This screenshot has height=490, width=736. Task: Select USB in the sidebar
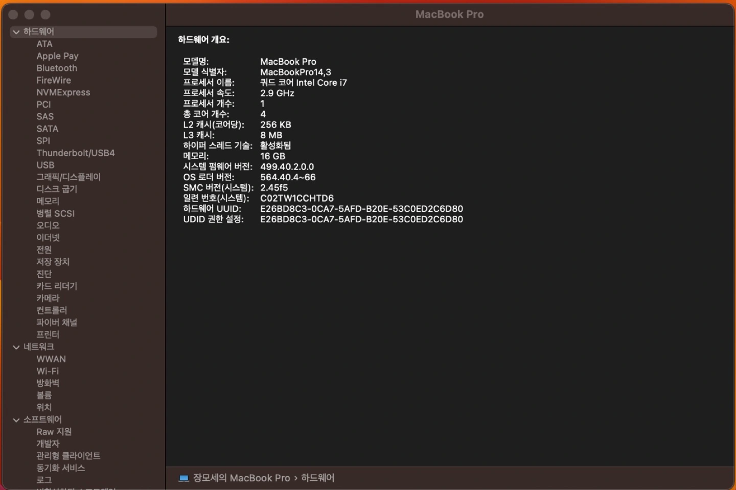(x=45, y=165)
